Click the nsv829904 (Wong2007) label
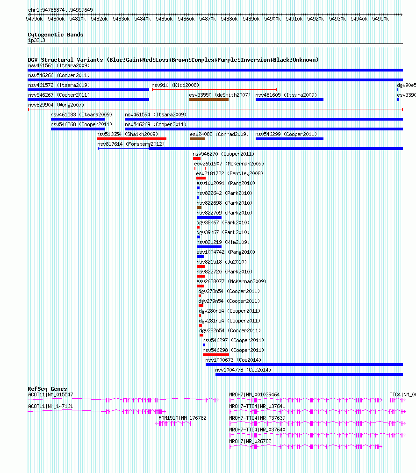Image resolution: width=416 pixels, height=473 pixels. tap(56, 105)
